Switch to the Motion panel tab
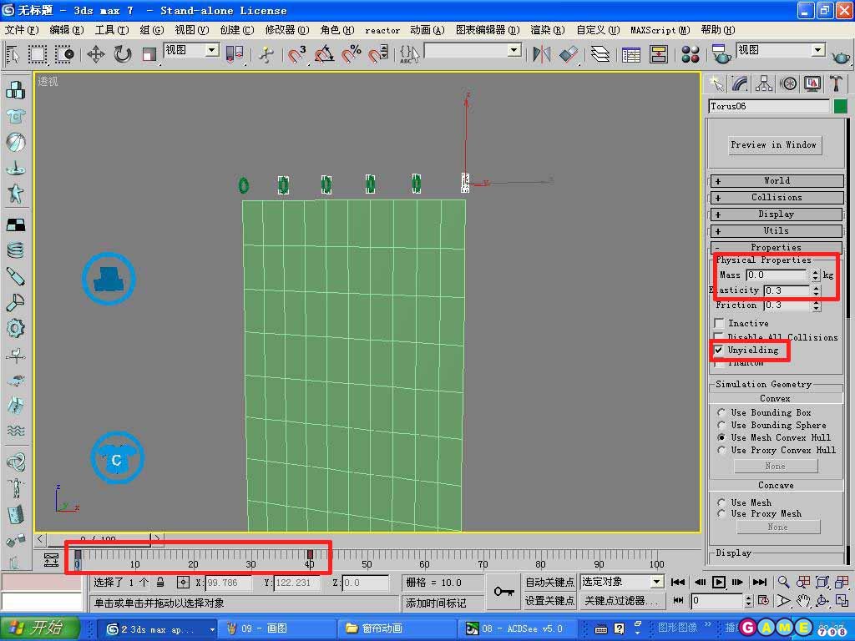This screenshot has width=855, height=641. 788,83
